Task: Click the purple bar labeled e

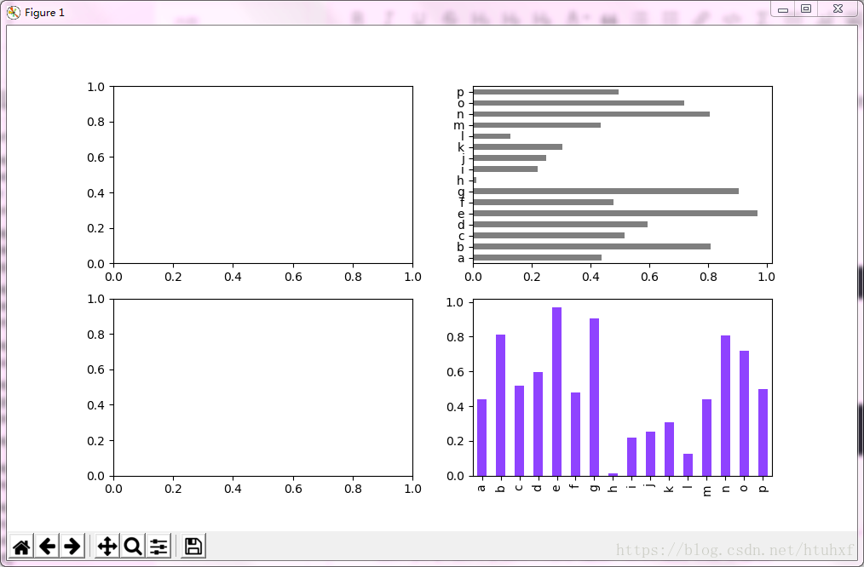Action: point(556,392)
